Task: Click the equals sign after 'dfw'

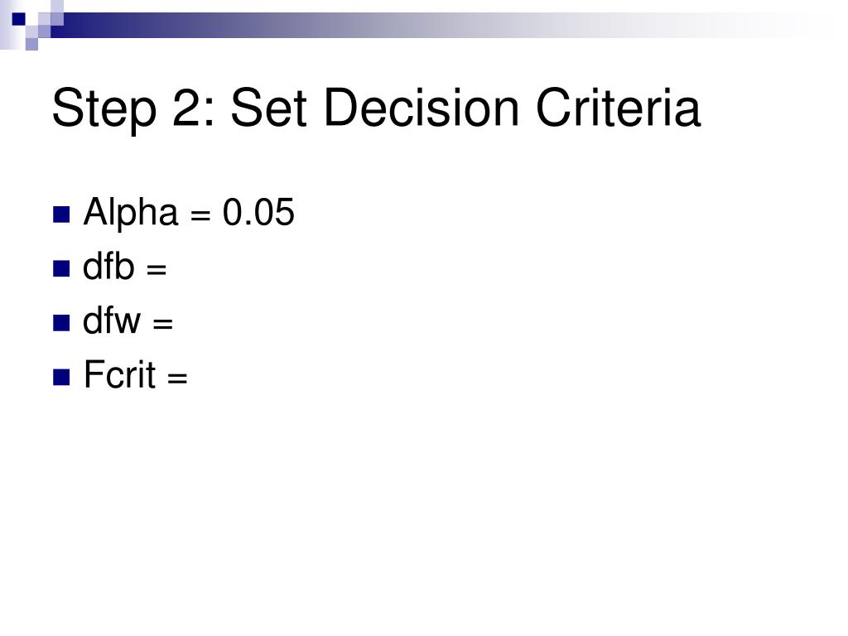Action: [163, 324]
